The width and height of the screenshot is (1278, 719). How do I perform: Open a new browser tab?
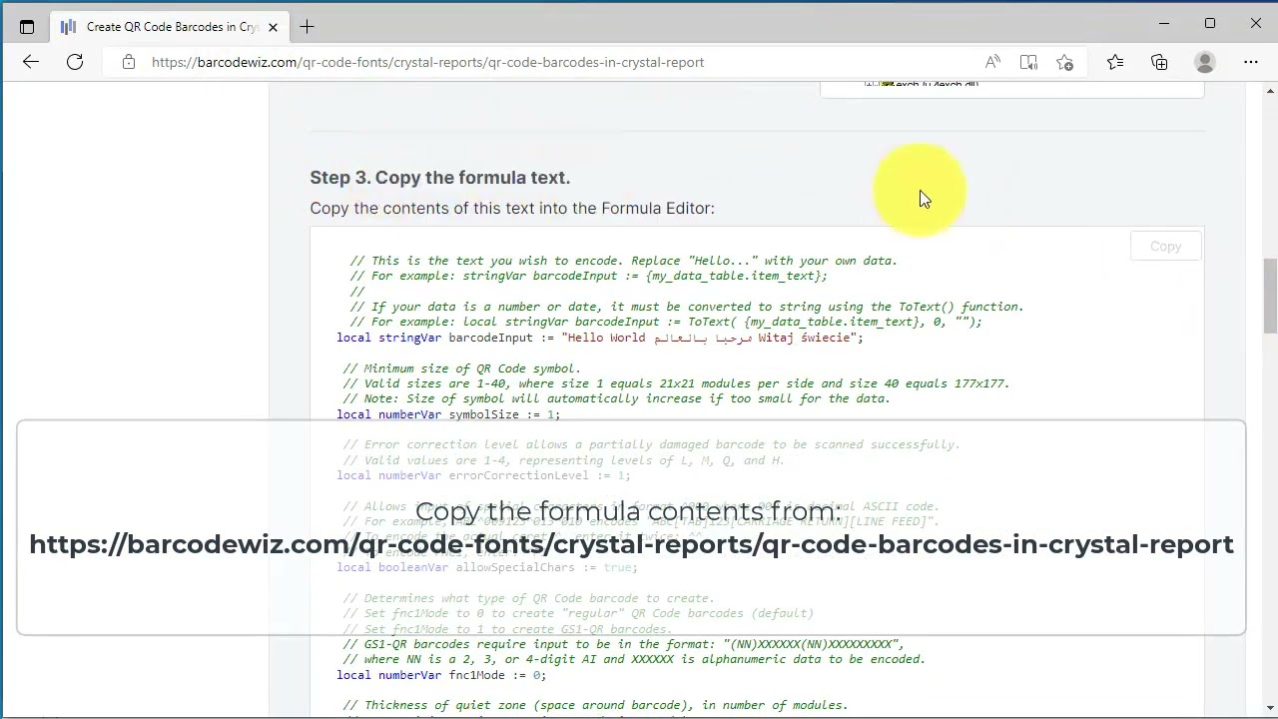click(307, 27)
